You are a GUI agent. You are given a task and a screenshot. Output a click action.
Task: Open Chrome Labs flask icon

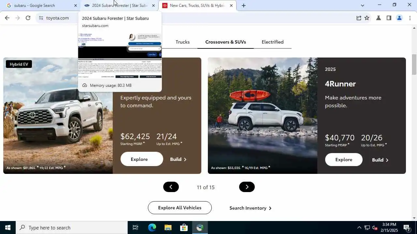[x=379, y=18]
